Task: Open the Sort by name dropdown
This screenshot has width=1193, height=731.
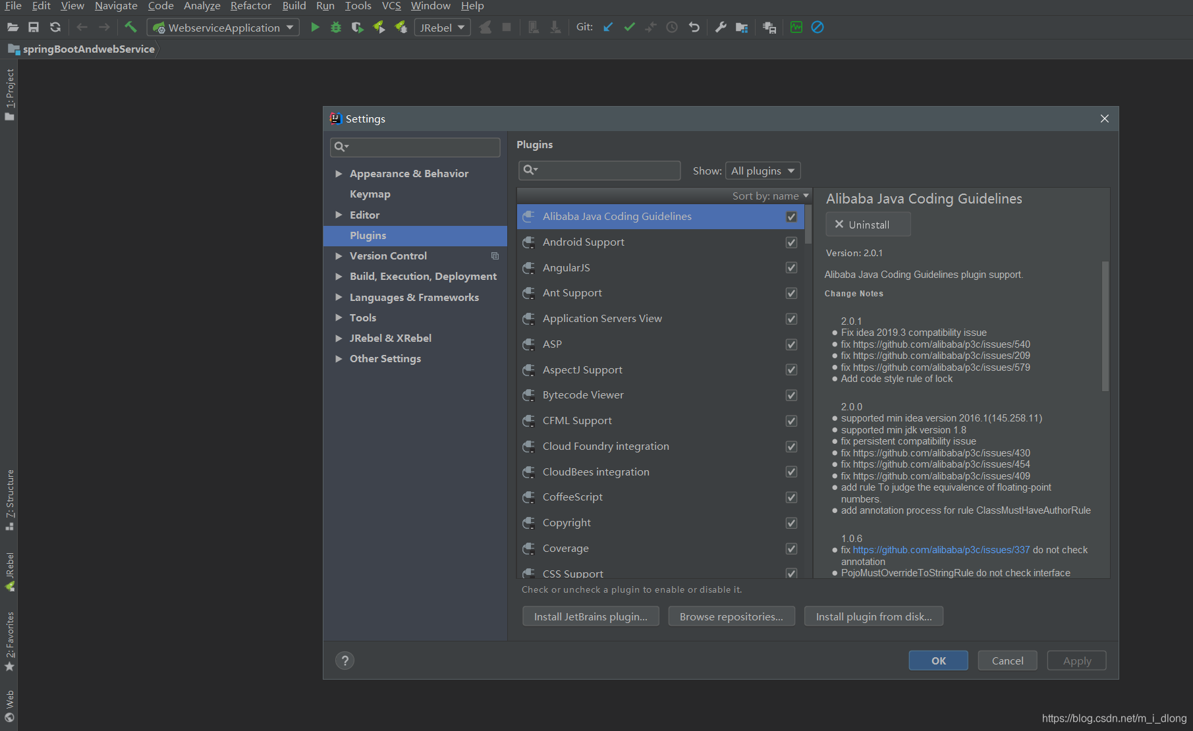Action: [770, 196]
